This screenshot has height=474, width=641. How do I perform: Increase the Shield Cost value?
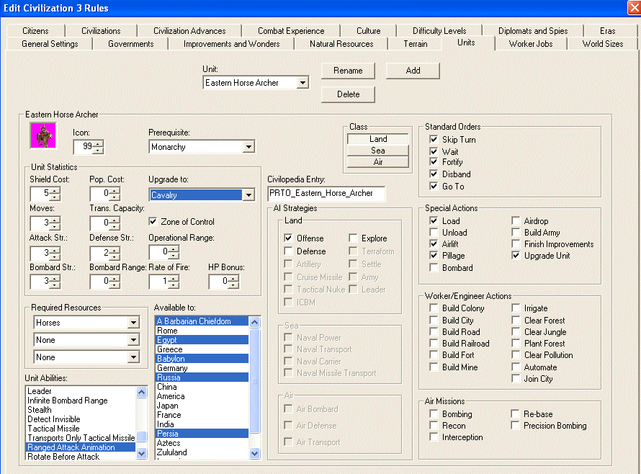tap(54, 190)
